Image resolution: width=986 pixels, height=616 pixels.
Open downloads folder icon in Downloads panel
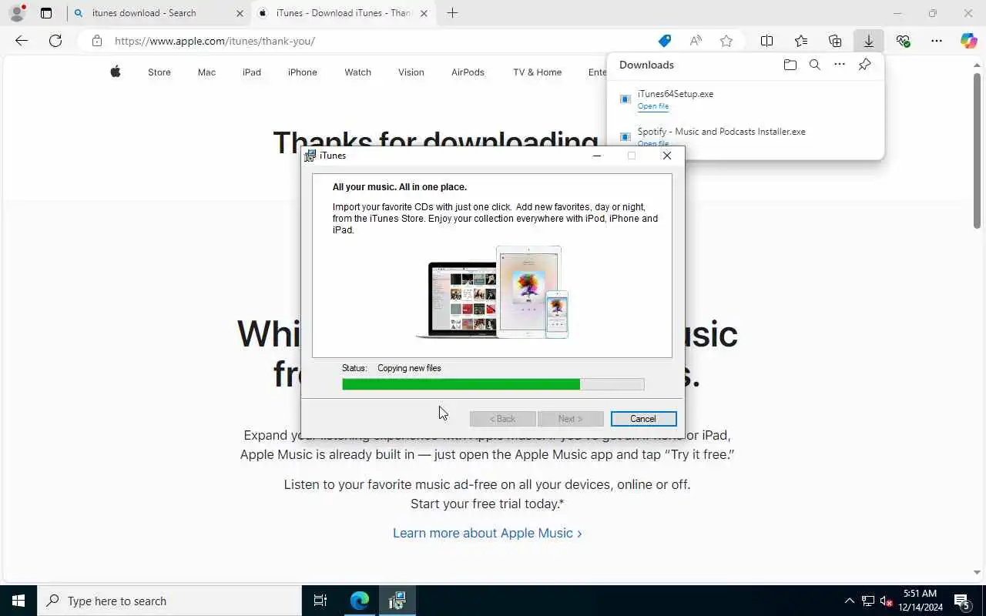tap(790, 65)
